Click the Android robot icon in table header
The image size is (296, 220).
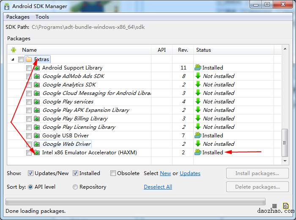(14, 50)
